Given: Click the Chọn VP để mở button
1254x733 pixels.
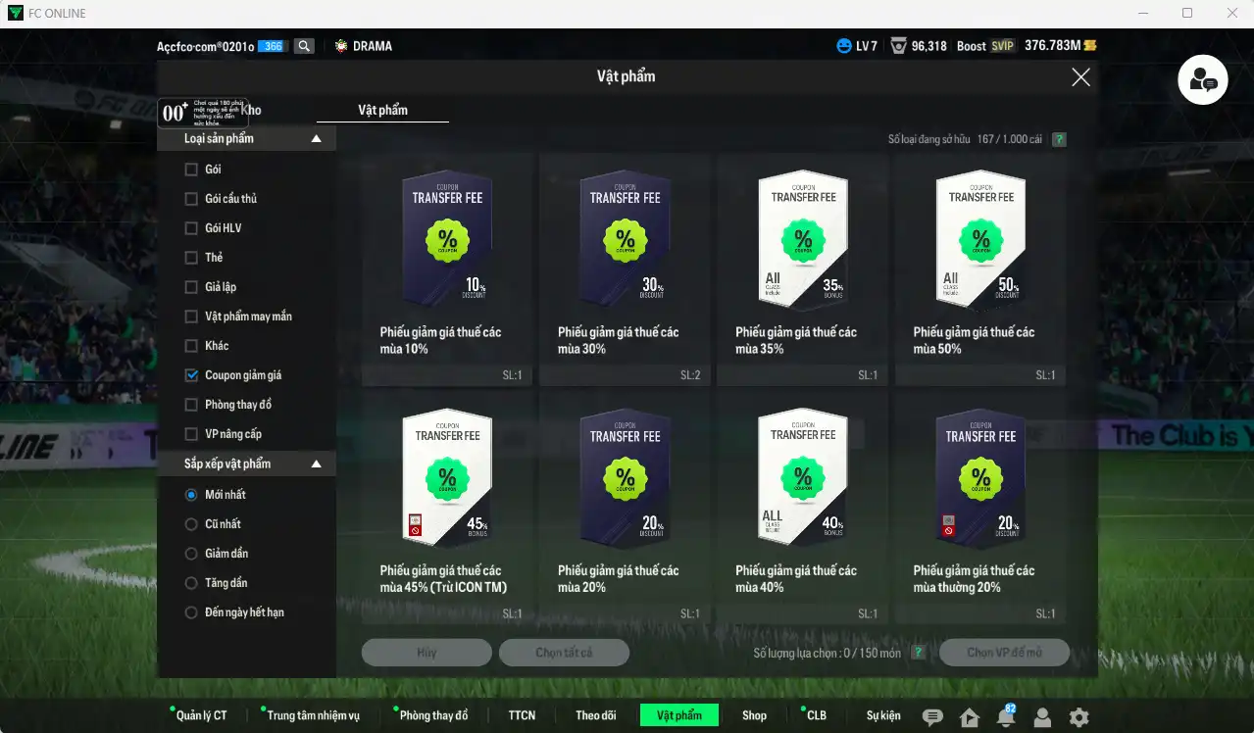Looking at the screenshot, I should pyautogui.click(x=1004, y=653).
